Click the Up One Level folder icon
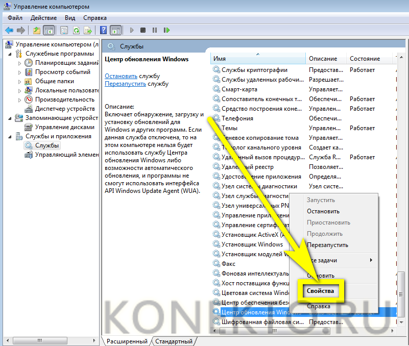 coord(37,30)
